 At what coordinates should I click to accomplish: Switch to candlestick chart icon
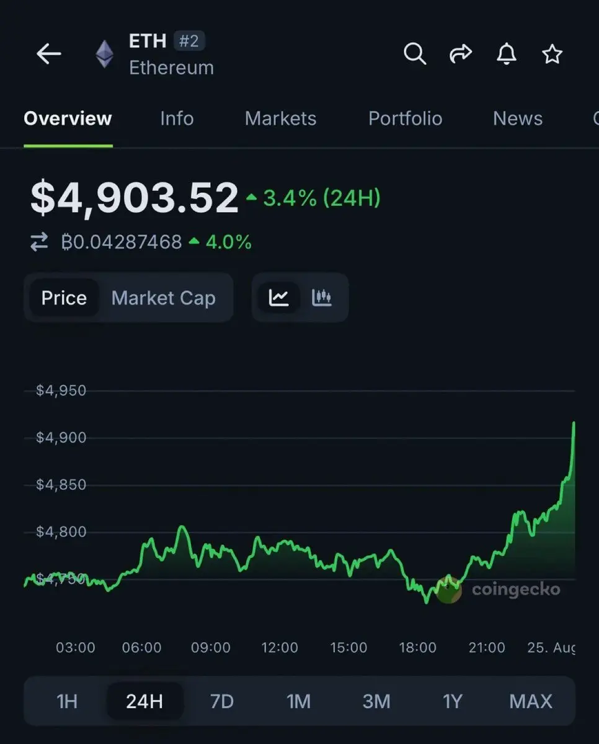point(321,298)
